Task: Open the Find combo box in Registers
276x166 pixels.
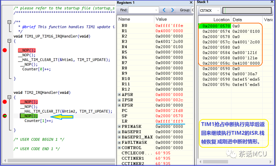Action: [144, 10]
